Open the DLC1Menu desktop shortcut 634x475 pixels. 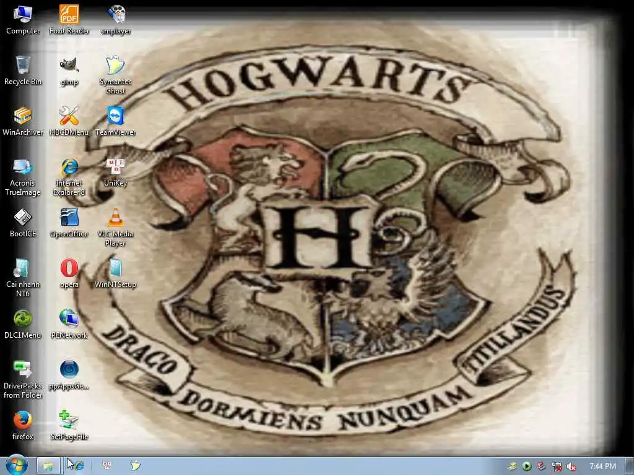click(x=23, y=324)
